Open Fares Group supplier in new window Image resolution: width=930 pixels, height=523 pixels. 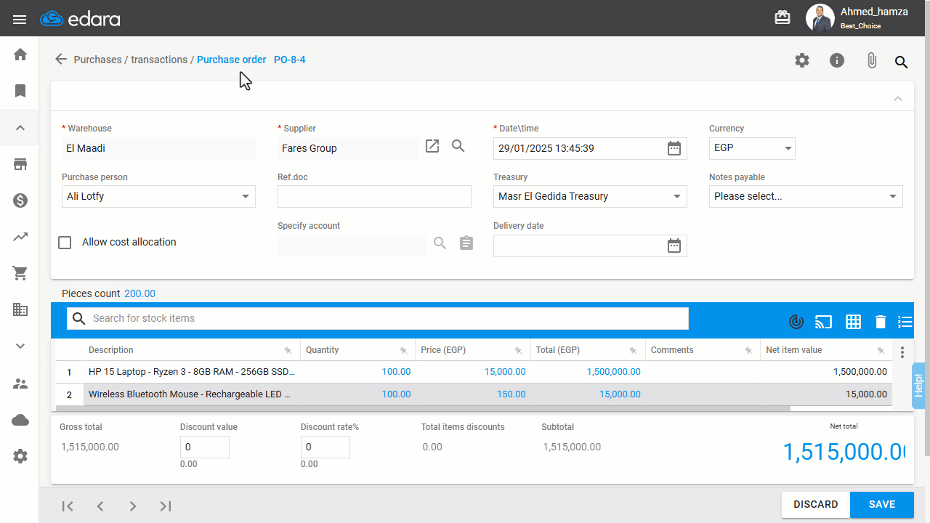tap(432, 146)
